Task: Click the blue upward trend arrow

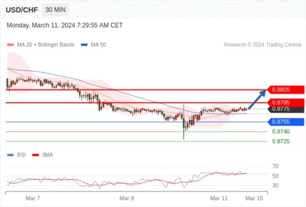Action: point(257,99)
